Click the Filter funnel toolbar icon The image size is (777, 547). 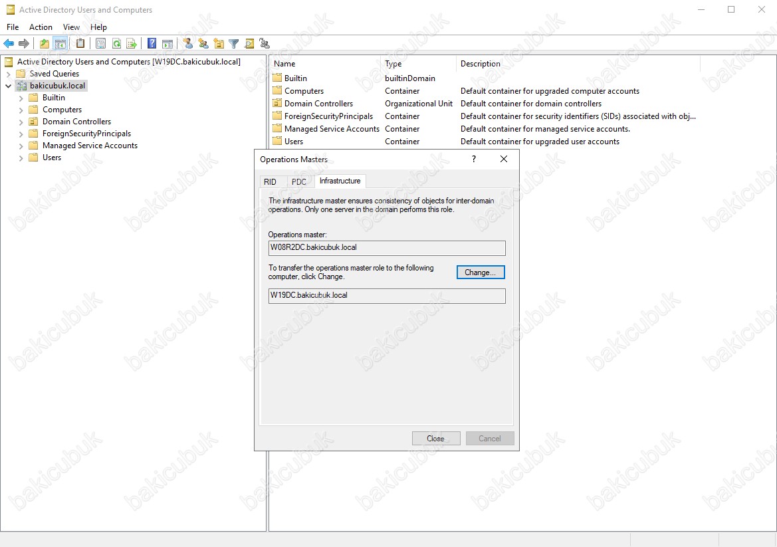tap(234, 44)
